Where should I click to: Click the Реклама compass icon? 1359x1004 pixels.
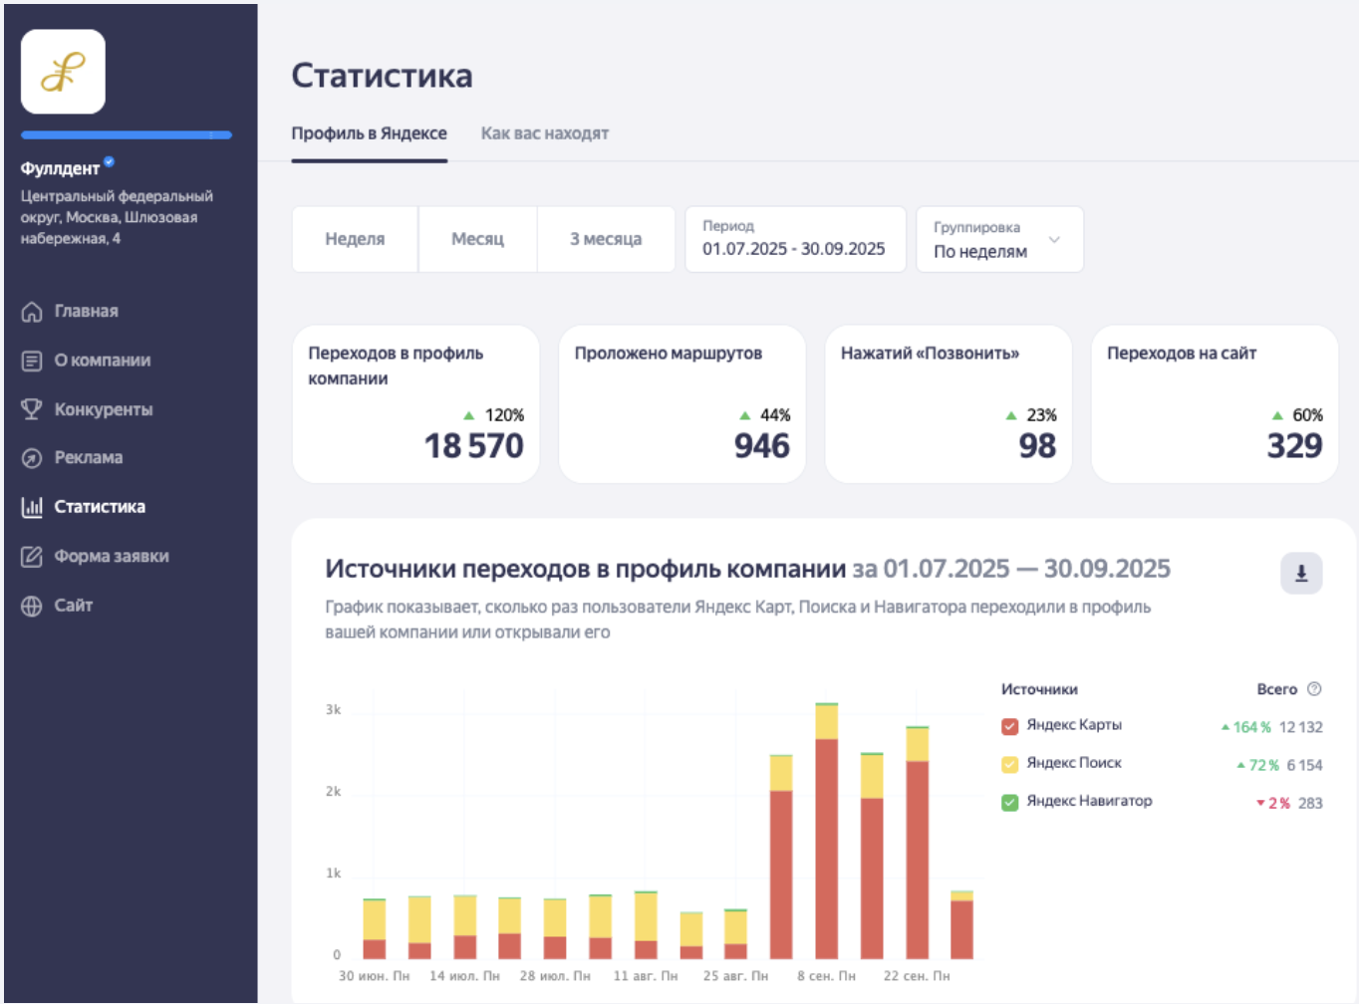(x=32, y=458)
